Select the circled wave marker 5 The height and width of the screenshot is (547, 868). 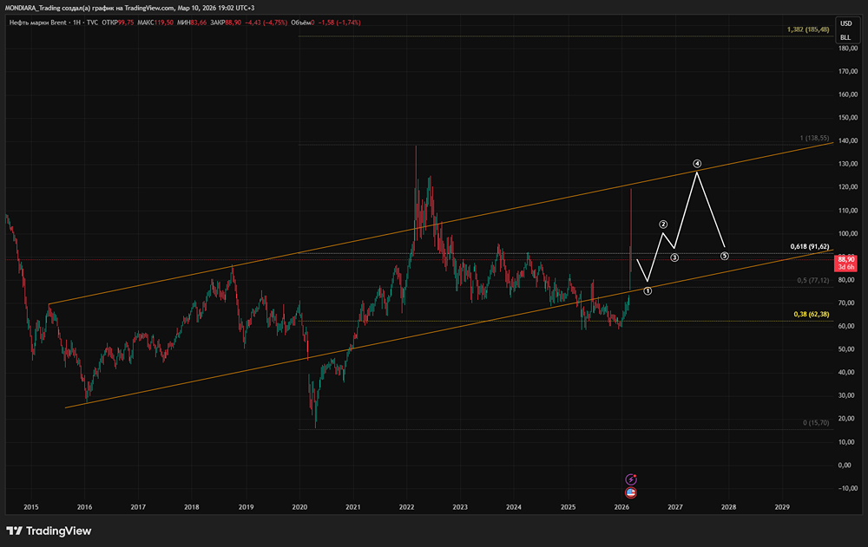[x=725, y=256]
